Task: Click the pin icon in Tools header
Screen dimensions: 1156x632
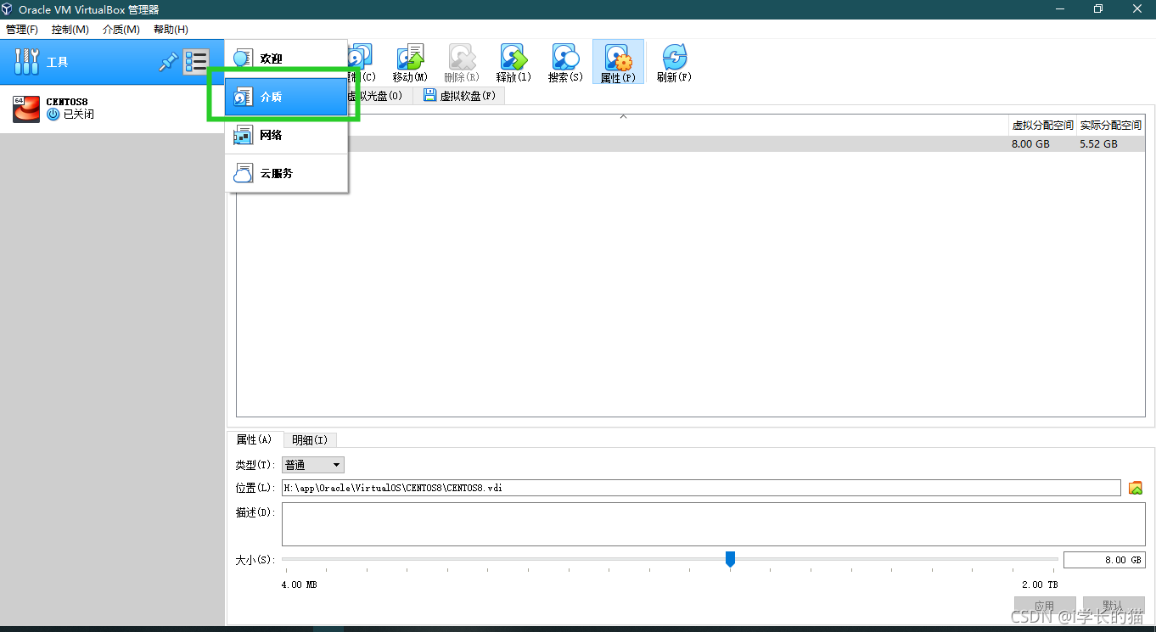Action: [x=168, y=62]
